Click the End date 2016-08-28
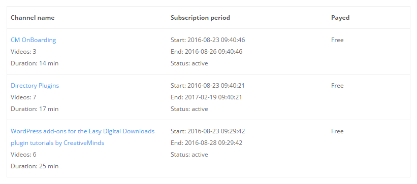 (206, 143)
